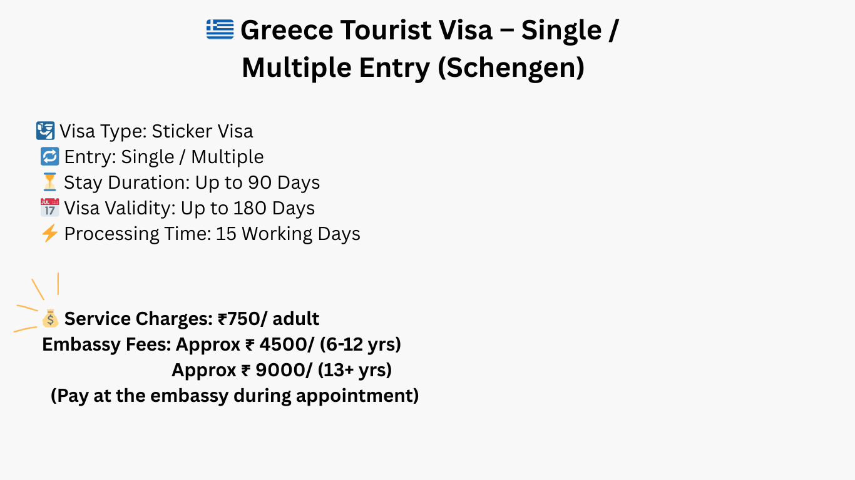This screenshot has width=855, height=480.
Task: Select 'Visa Validity: Up to 180 Days'
Action: (x=190, y=208)
